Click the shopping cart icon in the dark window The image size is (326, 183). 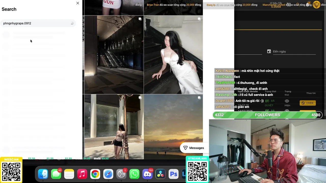pyautogui.click(x=289, y=4)
